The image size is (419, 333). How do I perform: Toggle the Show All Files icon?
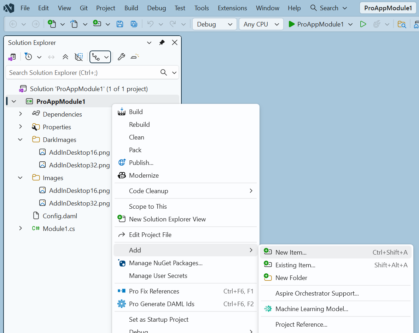(79, 57)
